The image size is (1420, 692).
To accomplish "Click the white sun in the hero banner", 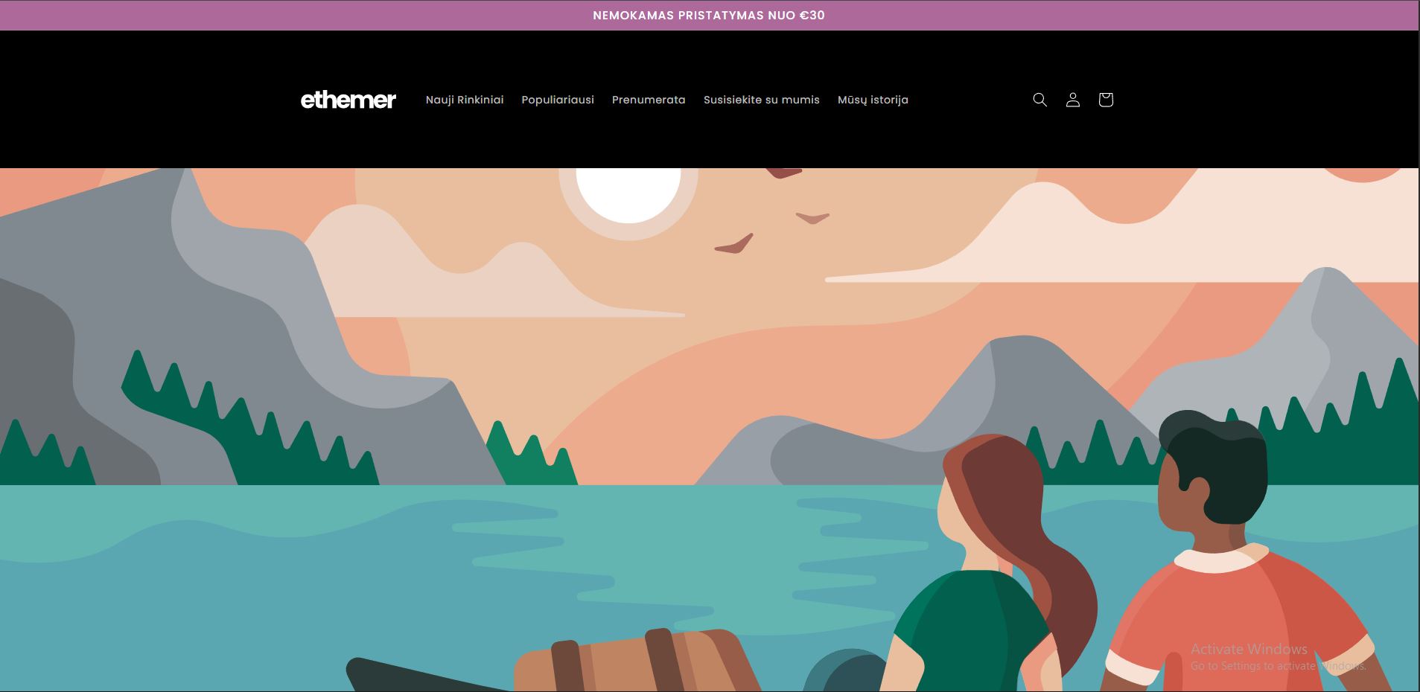I will (x=628, y=192).
